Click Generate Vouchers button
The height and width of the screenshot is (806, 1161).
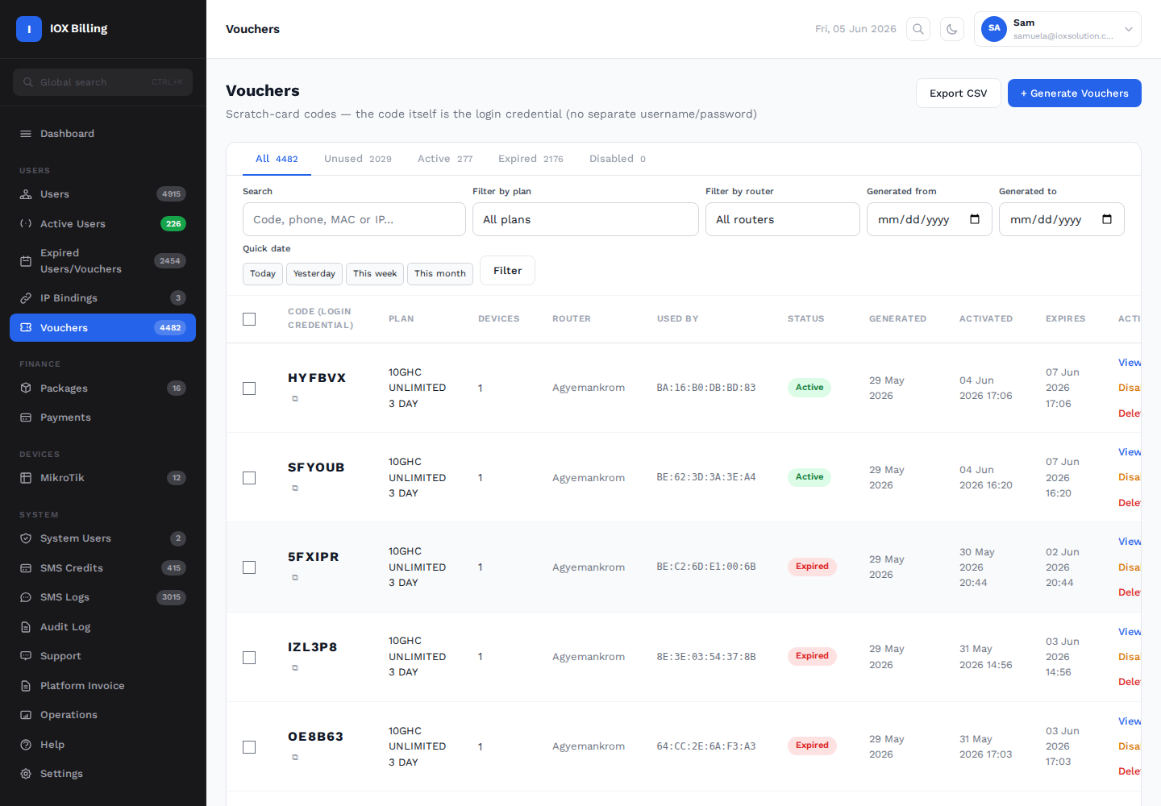pyautogui.click(x=1075, y=93)
